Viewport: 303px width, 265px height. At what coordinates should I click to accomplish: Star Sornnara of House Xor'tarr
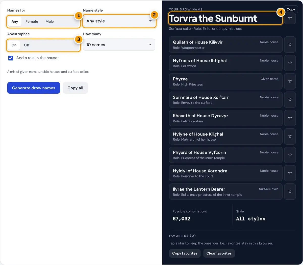pyautogui.click(x=290, y=100)
